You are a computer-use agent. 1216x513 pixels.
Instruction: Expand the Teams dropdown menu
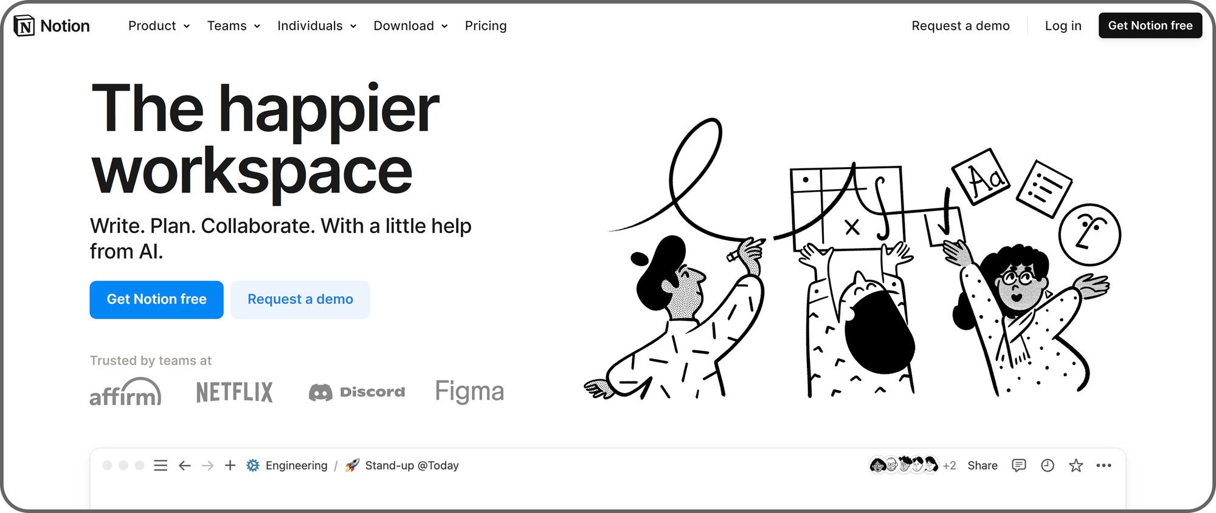click(233, 26)
